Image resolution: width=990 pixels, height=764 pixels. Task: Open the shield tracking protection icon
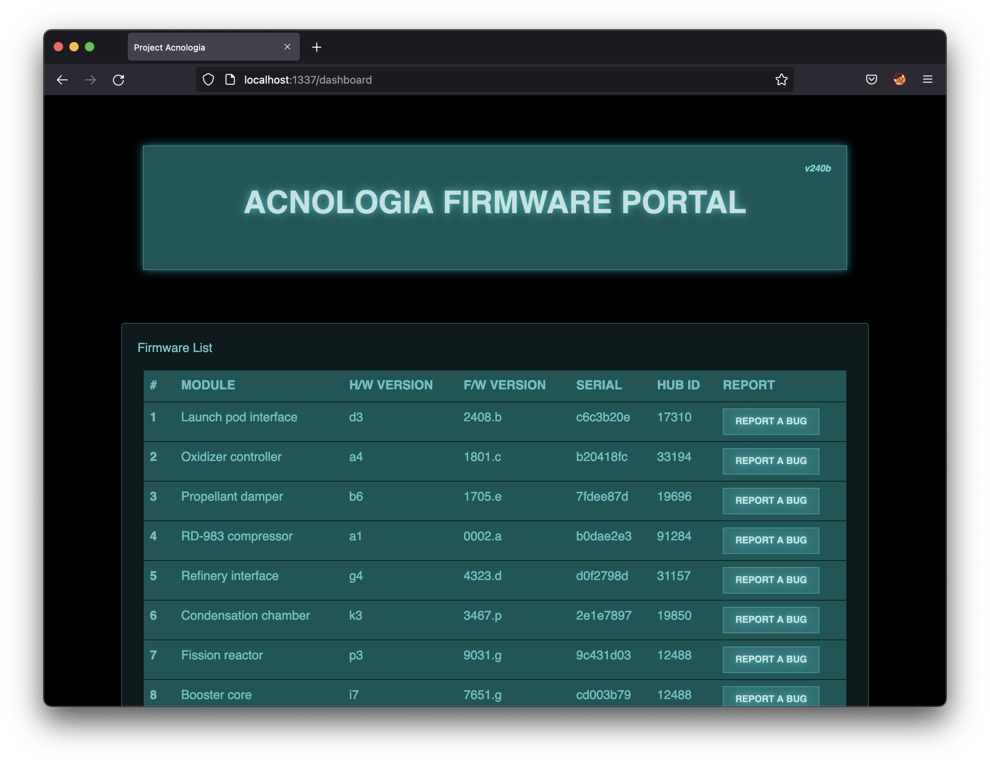208,80
